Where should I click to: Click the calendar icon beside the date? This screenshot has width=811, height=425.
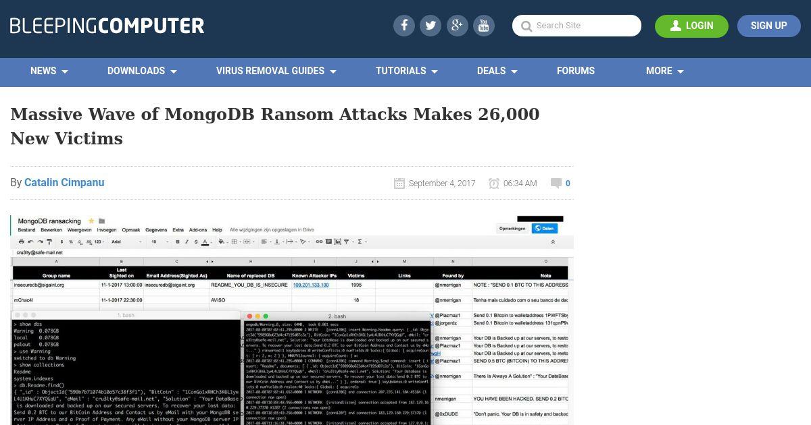(399, 183)
